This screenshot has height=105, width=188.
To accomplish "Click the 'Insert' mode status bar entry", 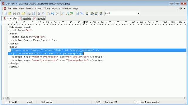I will [29, 102].
